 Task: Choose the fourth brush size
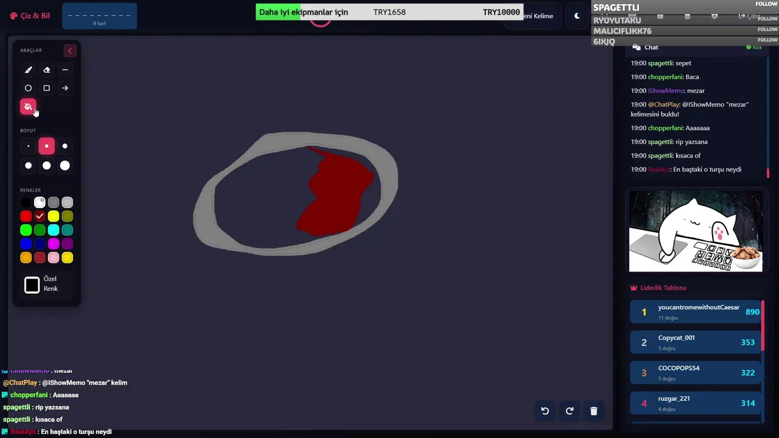point(28,165)
